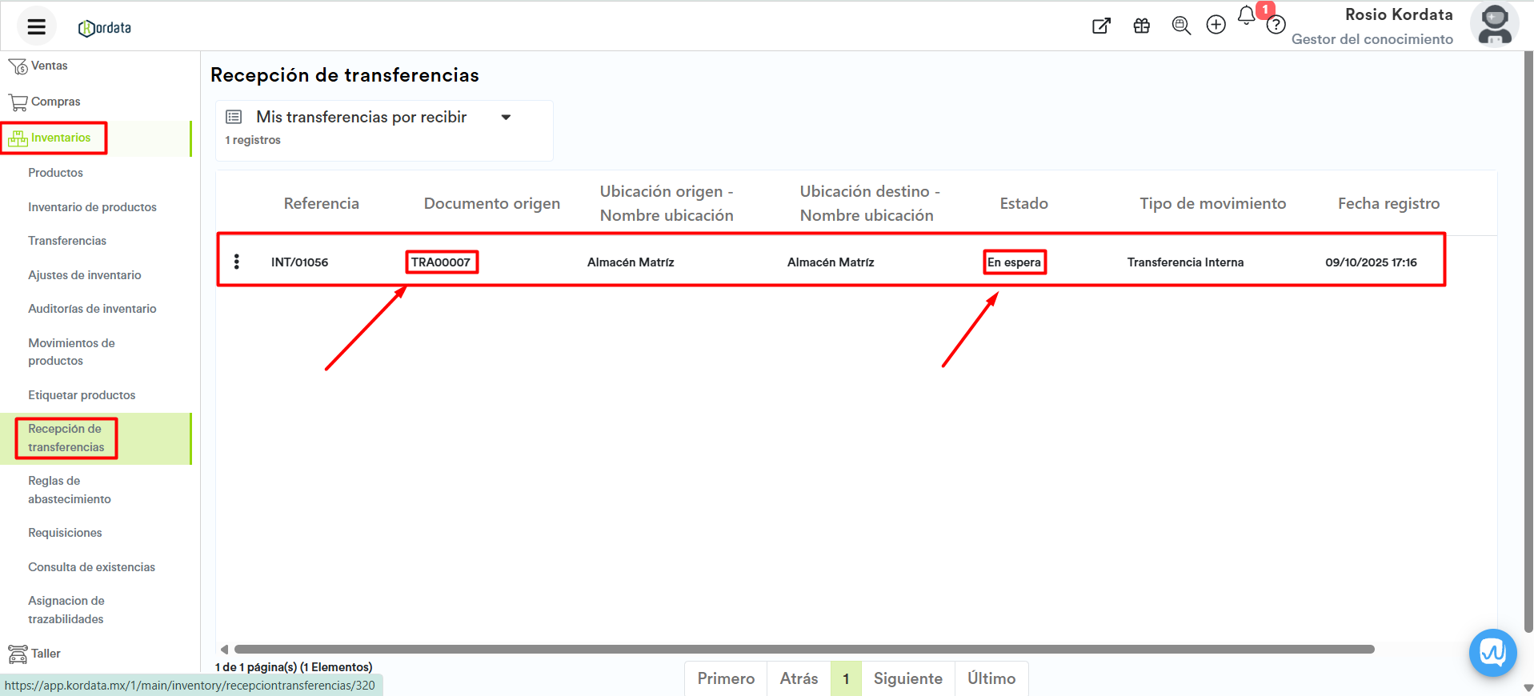Open row options for INT/01056
This screenshot has height=696, width=1534.
pyautogui.click(x=237, y=262)
